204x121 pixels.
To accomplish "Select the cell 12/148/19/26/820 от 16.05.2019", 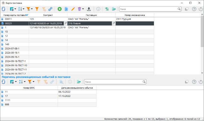I will coord(48,28).
